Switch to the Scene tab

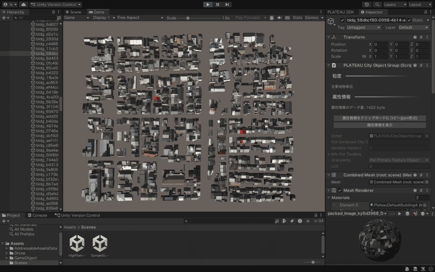click(73, 12)
